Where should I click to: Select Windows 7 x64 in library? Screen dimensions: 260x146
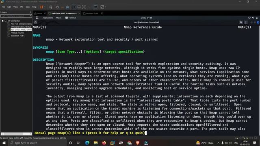[x=17, y=36]
